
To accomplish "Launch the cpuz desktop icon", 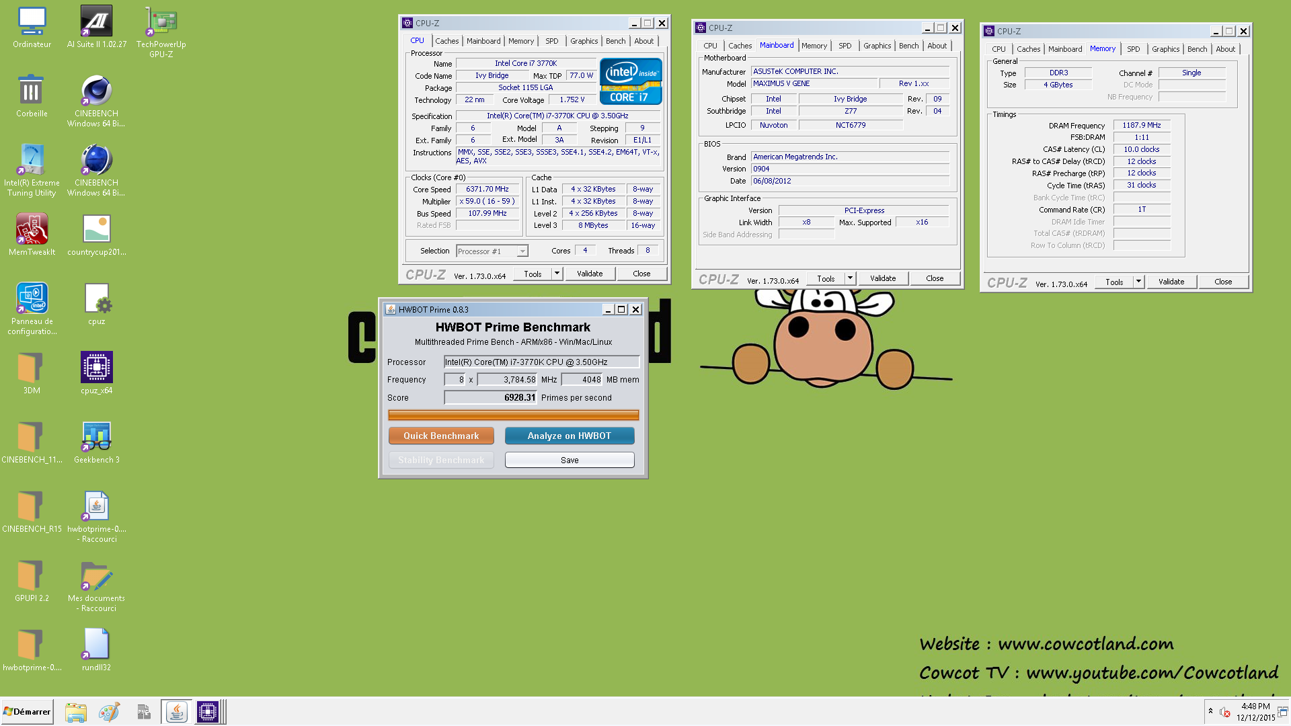I will click(96, 304).
